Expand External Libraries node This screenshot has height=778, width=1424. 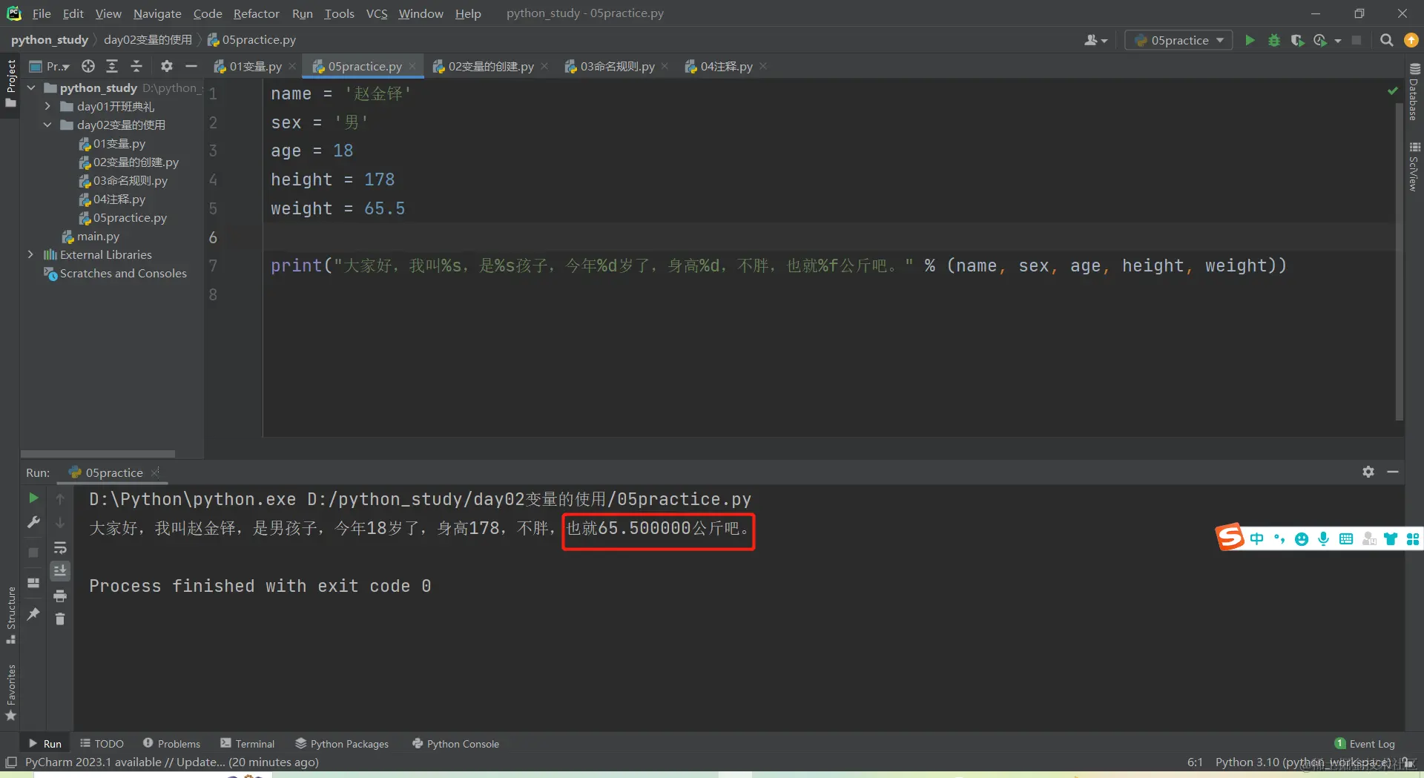tap(30, 254)
